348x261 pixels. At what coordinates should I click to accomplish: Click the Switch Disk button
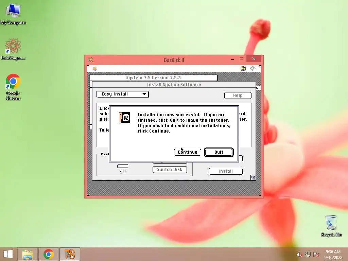coord(170,170)
